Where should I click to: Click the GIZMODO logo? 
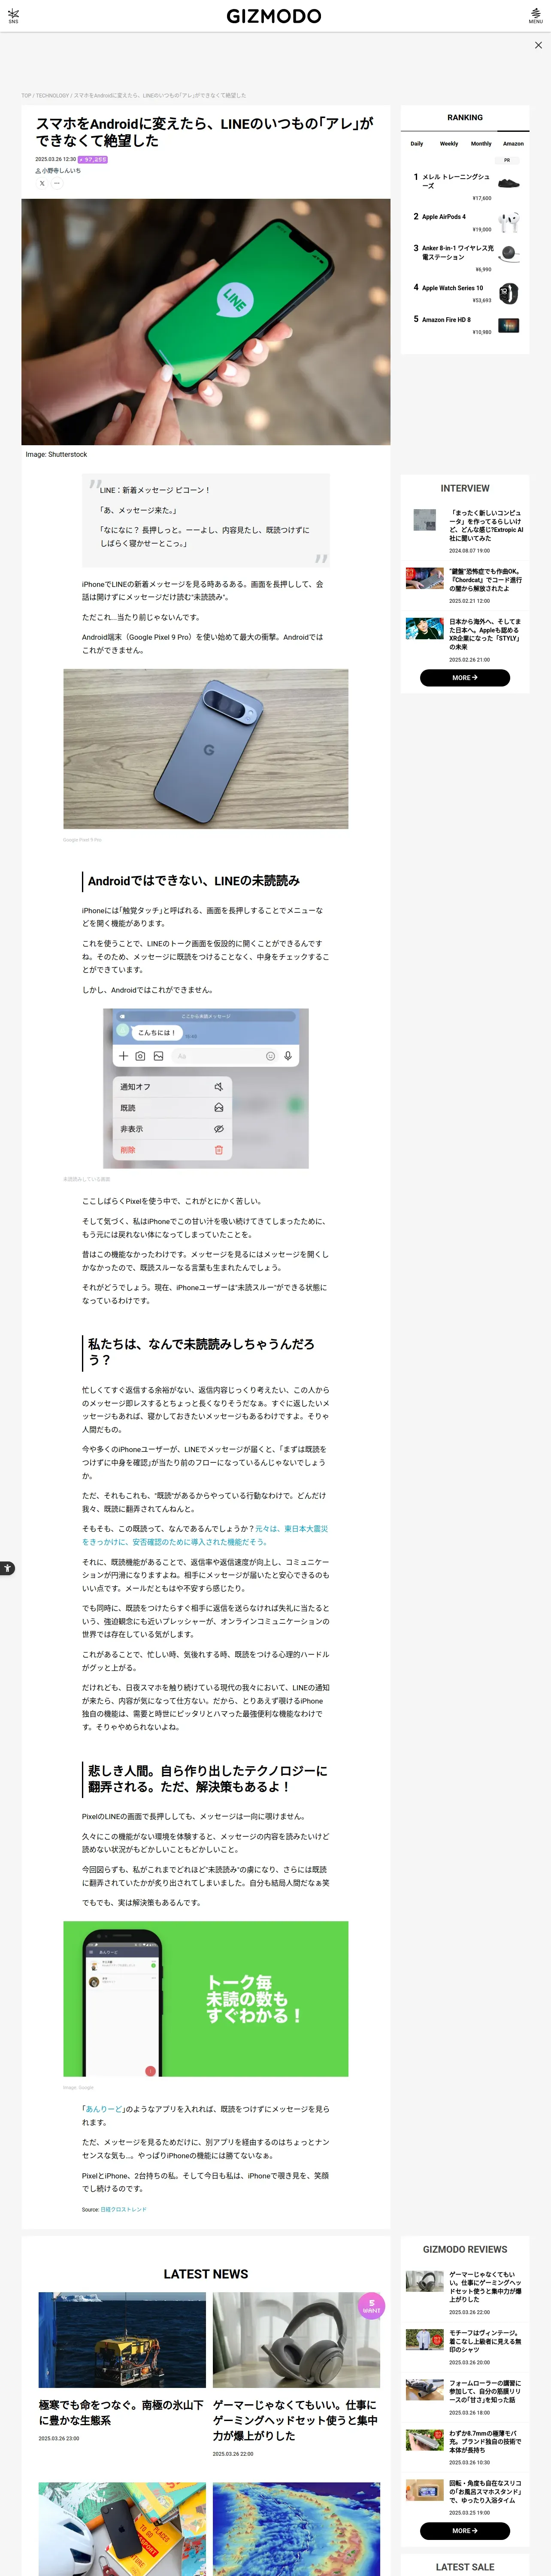tap(274, 16)
